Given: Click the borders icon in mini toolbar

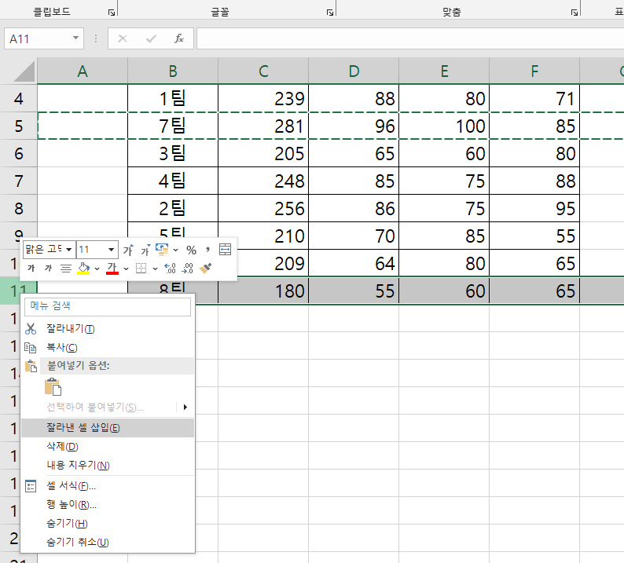Looking at the screenshot, I should pyautogui.click(x=141, y=269).
